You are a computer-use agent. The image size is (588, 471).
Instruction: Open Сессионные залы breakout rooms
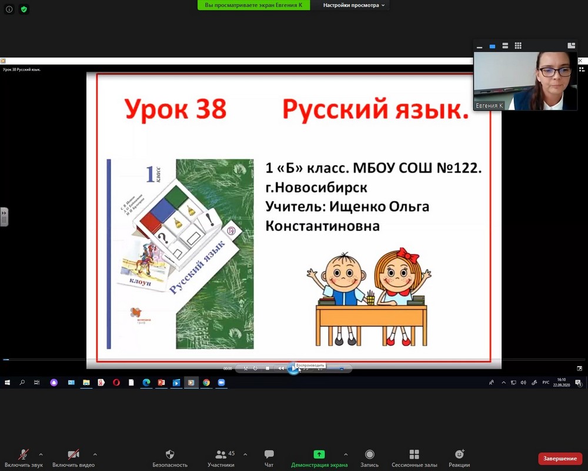pyautogui.click(x=414, y=457)
